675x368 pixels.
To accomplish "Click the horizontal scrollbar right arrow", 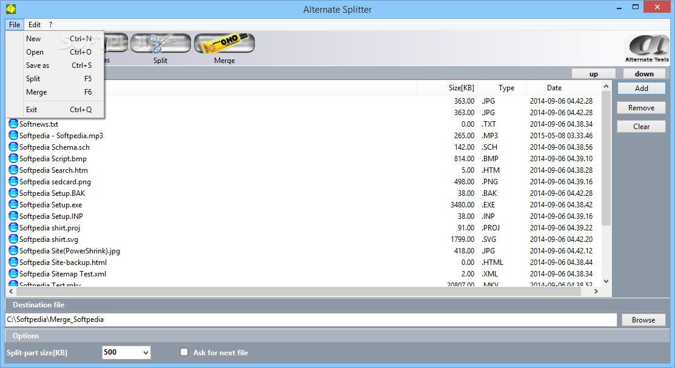I will (596, 292).
